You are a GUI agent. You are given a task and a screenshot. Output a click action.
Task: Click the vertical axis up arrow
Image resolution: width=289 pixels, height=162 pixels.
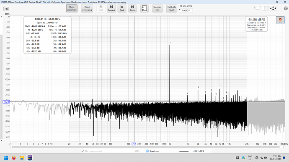(1, 17)
